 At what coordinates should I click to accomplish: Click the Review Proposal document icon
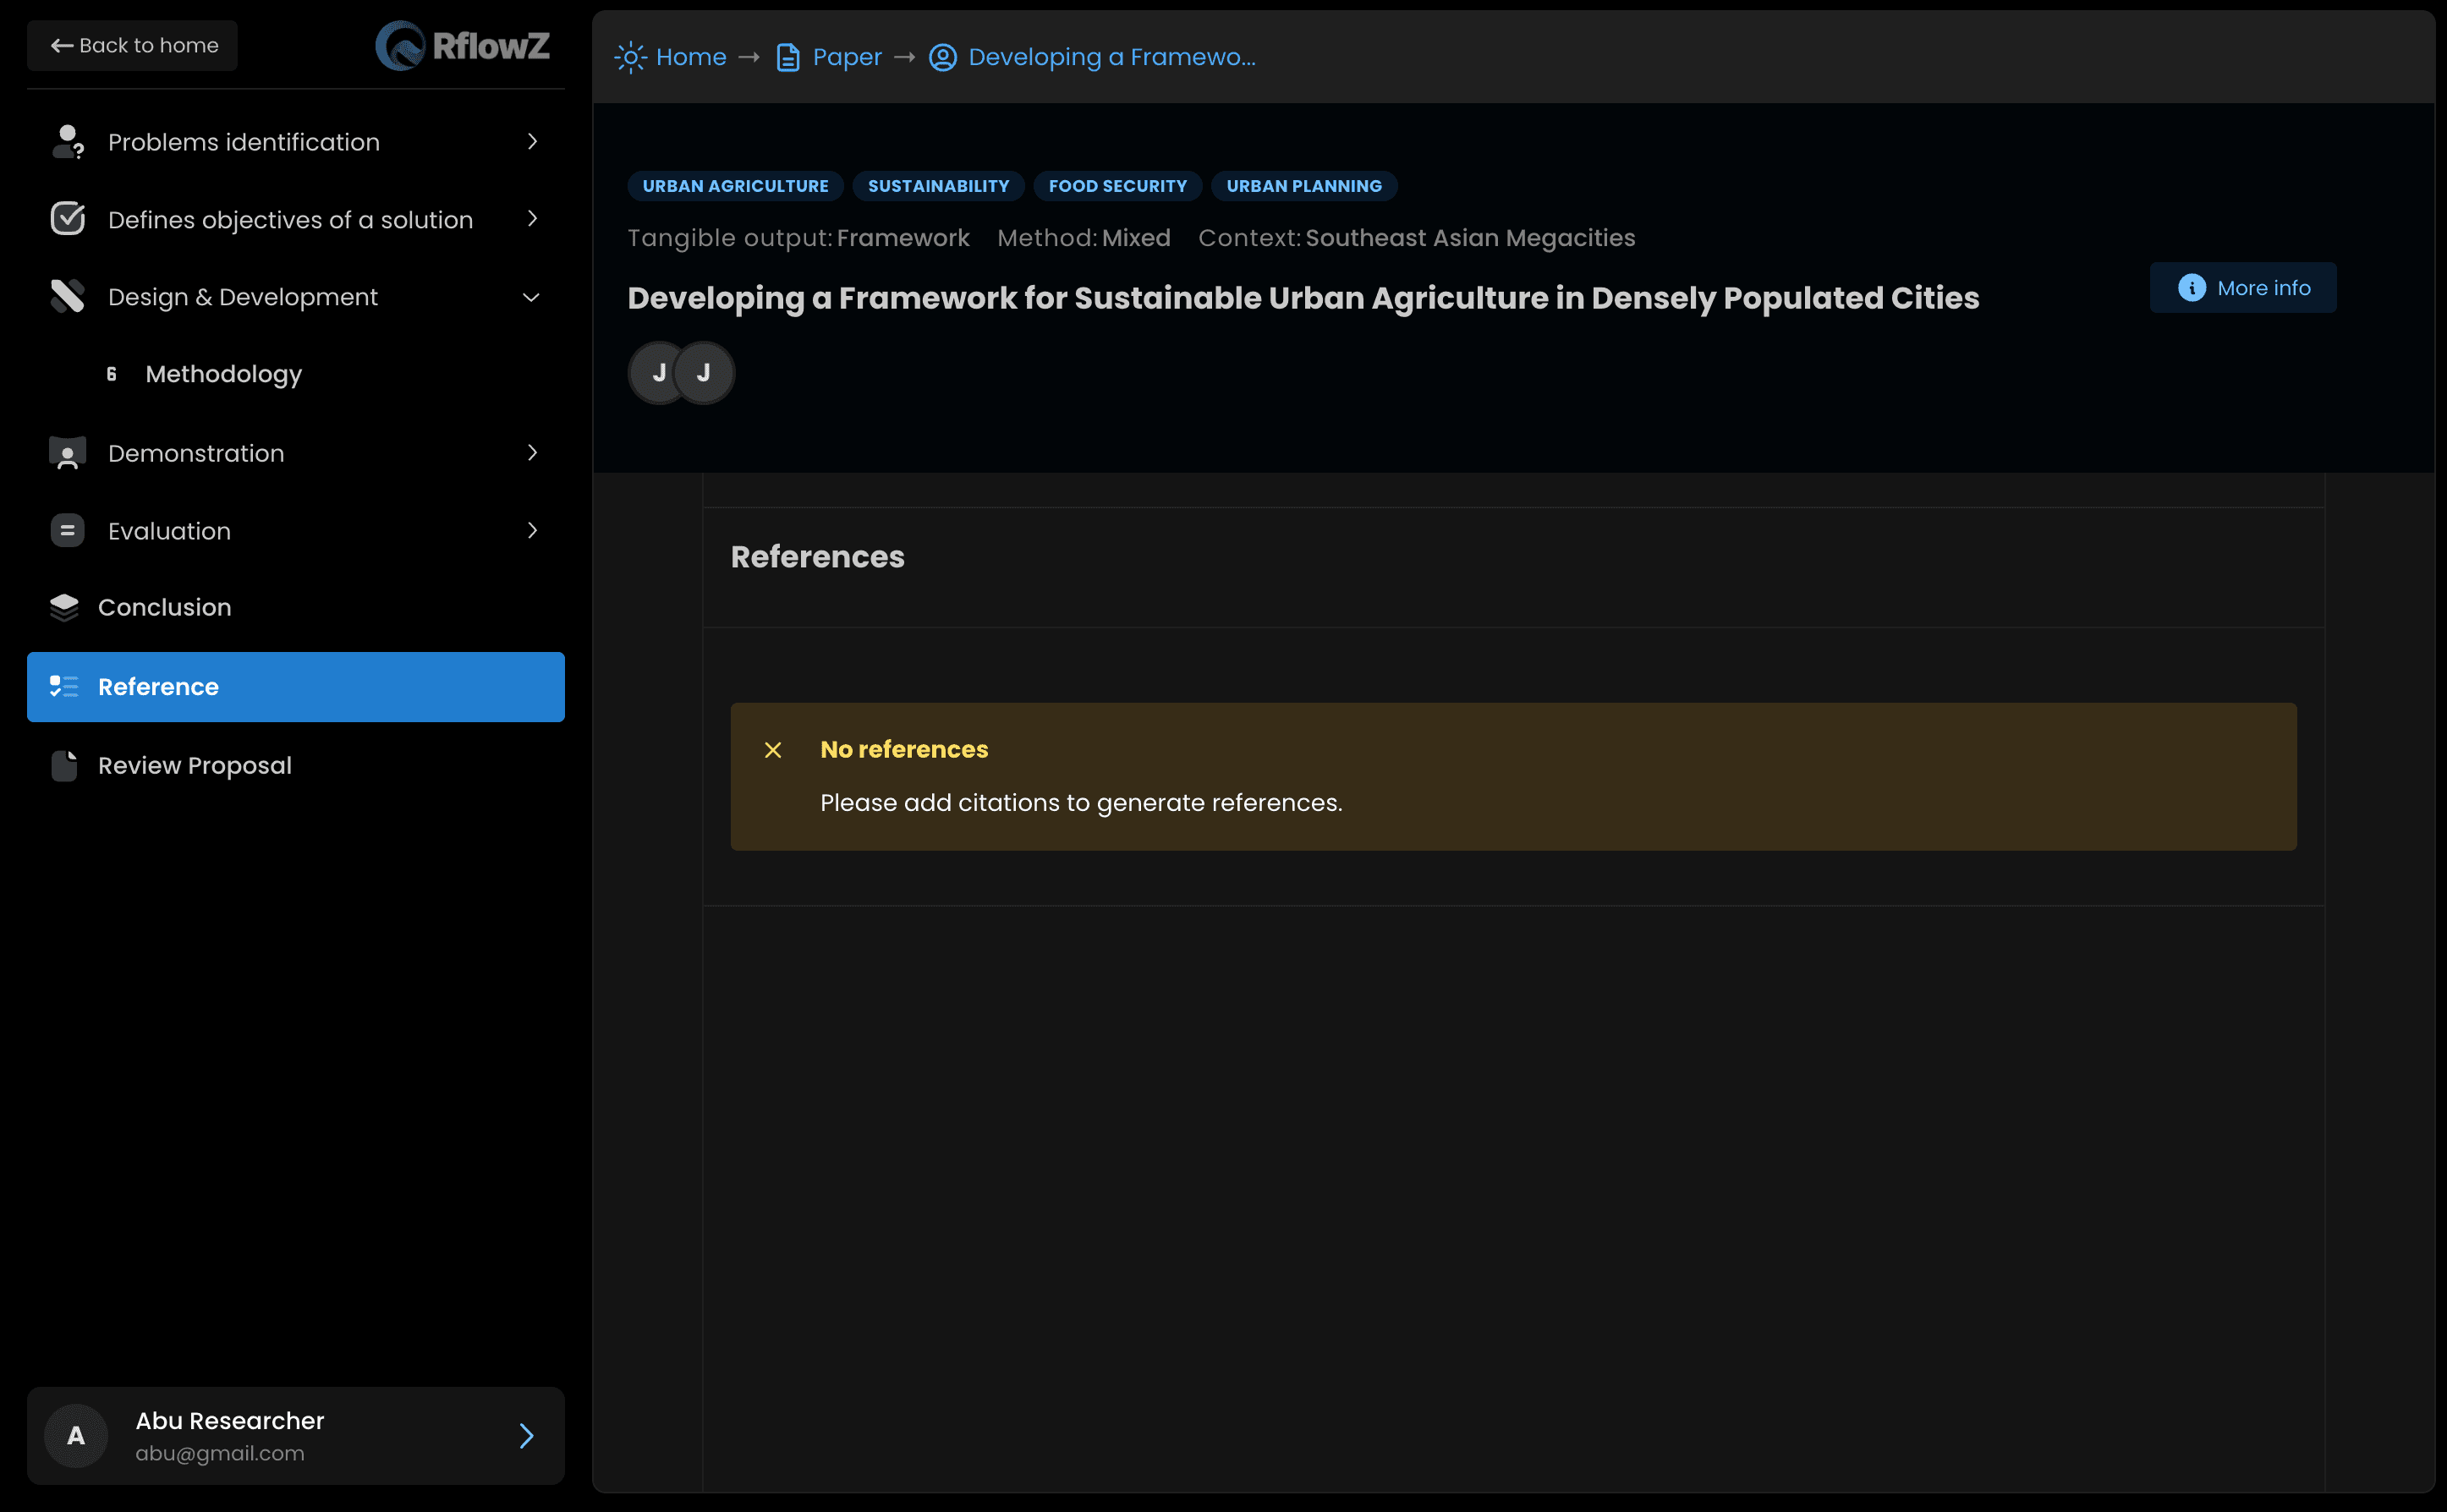[x=64, y=766]
